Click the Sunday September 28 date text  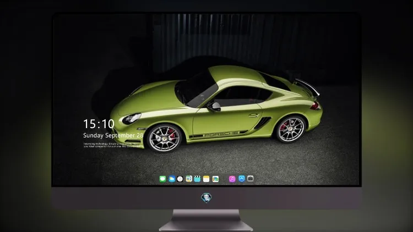(113, 135)
